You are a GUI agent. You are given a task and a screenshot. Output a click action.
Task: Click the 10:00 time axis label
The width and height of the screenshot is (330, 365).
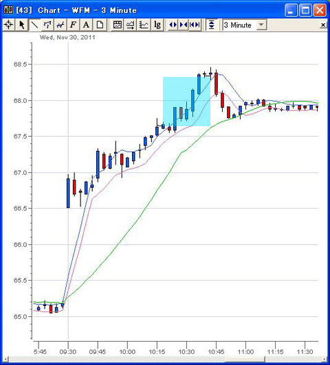click(127, 351)
